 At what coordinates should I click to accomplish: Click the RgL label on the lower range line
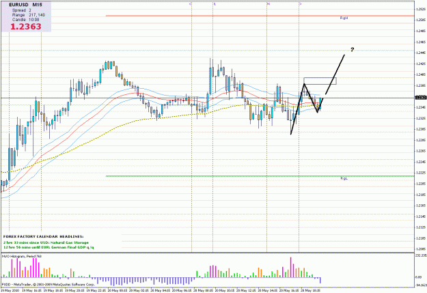[344, 178]
